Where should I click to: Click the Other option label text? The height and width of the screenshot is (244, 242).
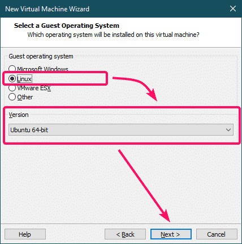tap(25, 97)
